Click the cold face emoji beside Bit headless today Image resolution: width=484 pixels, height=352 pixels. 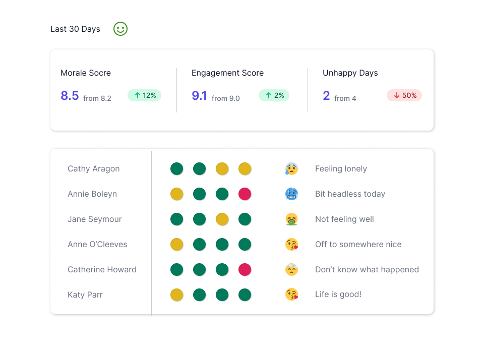pos(291,194)
